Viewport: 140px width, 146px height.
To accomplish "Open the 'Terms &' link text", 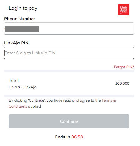I will coord(109,100).
